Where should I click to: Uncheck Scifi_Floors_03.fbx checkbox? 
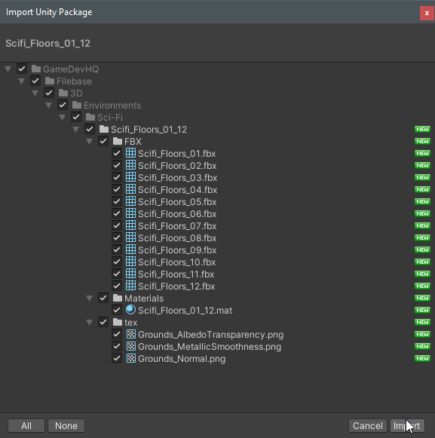coord(117,177)
